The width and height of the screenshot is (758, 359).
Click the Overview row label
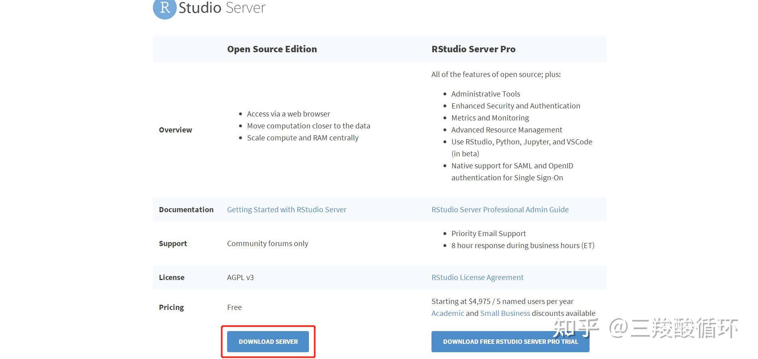tap(175, 130)
